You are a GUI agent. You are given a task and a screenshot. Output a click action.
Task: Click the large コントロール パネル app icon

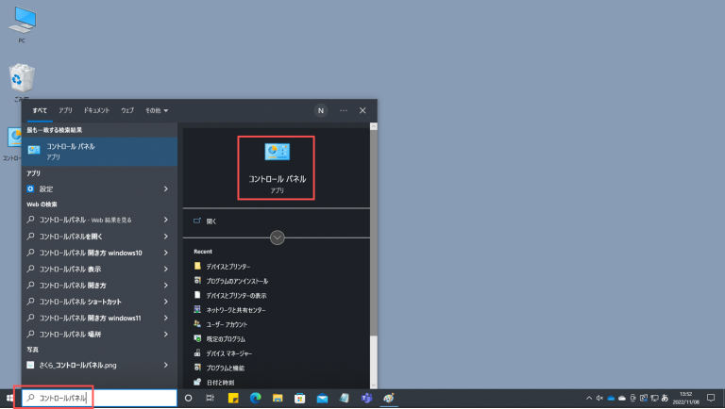277,152
